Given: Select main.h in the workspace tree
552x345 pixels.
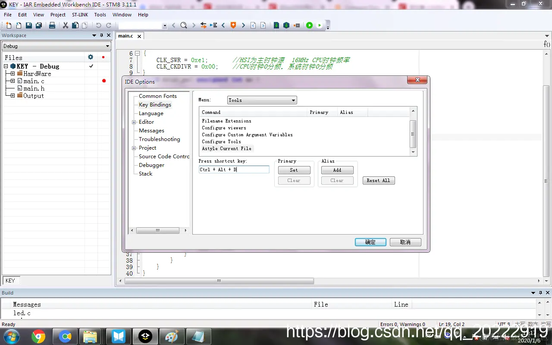Looking at the screenshot, I should pos(34,88).
